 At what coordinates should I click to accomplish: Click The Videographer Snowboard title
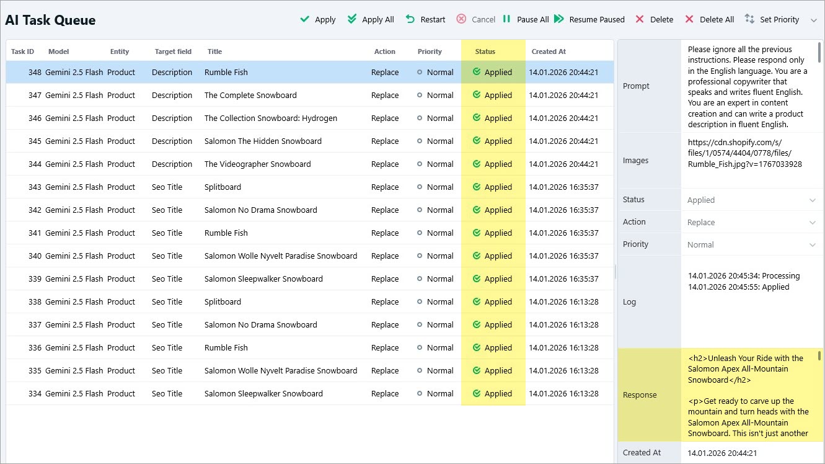coord(258,164)
